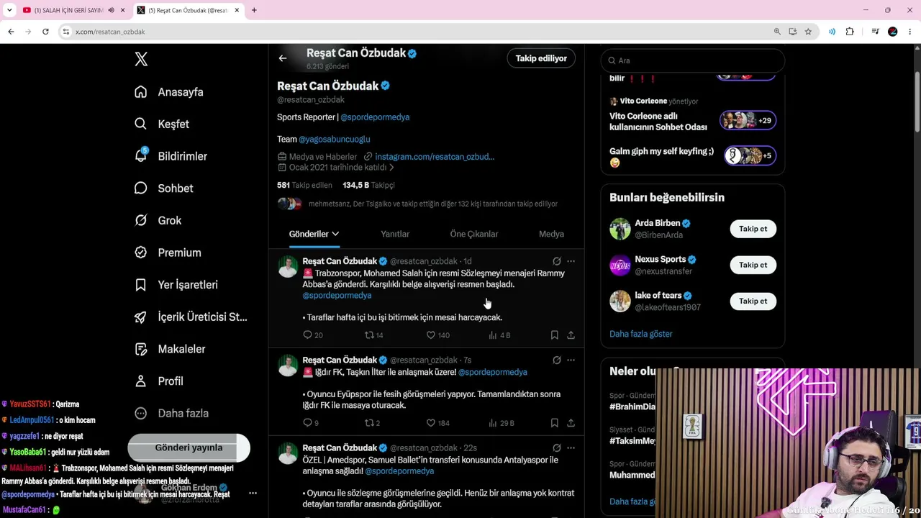The height and width of the screenshot is (518, 921).
Task: Expand the Gönderiler tab dropdown arrow
Action: (335, 234)
